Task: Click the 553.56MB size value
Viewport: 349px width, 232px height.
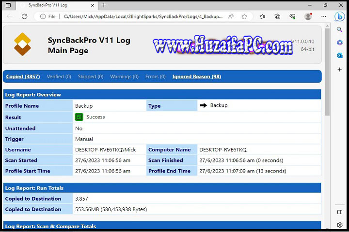Action: (111, 209)
